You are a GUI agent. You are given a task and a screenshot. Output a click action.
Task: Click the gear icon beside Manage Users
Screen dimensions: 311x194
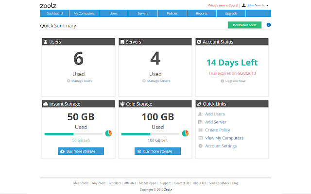click(x=69, y=81)
